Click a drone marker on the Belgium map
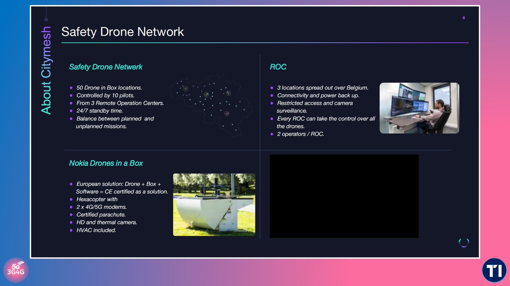Screen dimensions: 510x286 (207, 95)
